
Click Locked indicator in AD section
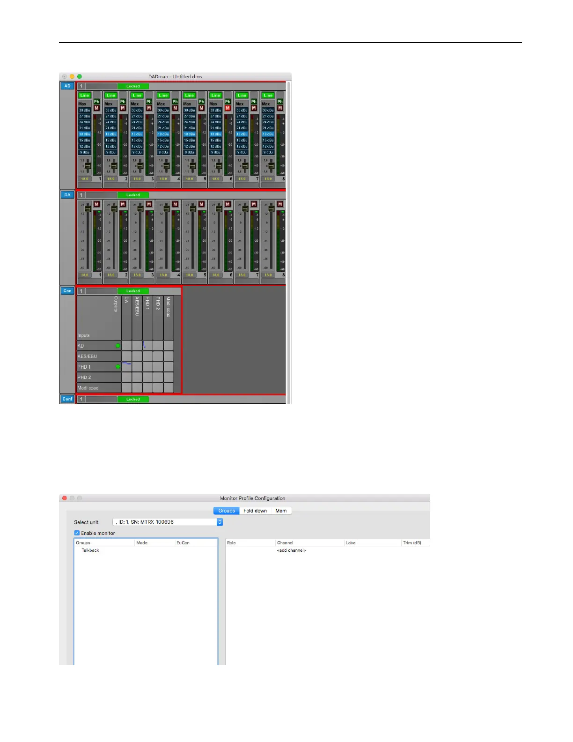point(133,86)
